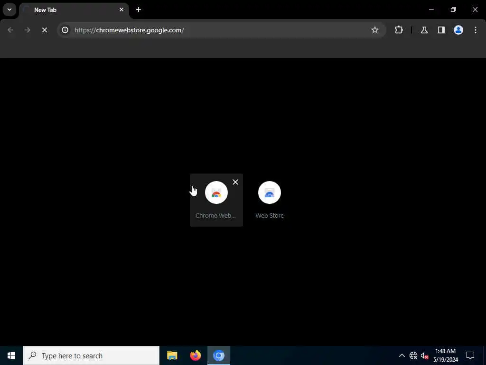The image size is (486, 365).
Task: Select the New Tab tab
Action: [74, 10]
